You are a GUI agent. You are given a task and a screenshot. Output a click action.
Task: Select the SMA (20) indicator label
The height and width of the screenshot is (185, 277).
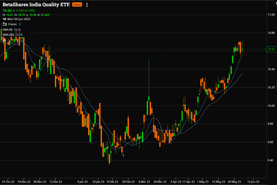[8, 35]
